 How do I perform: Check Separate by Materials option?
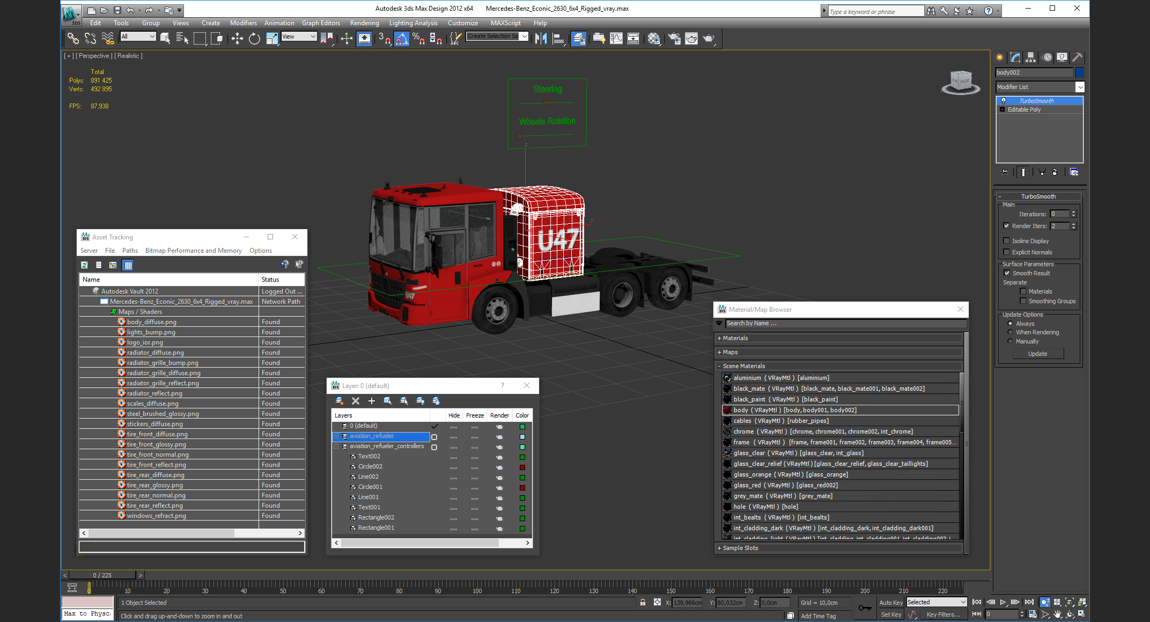pos(1023,291)
